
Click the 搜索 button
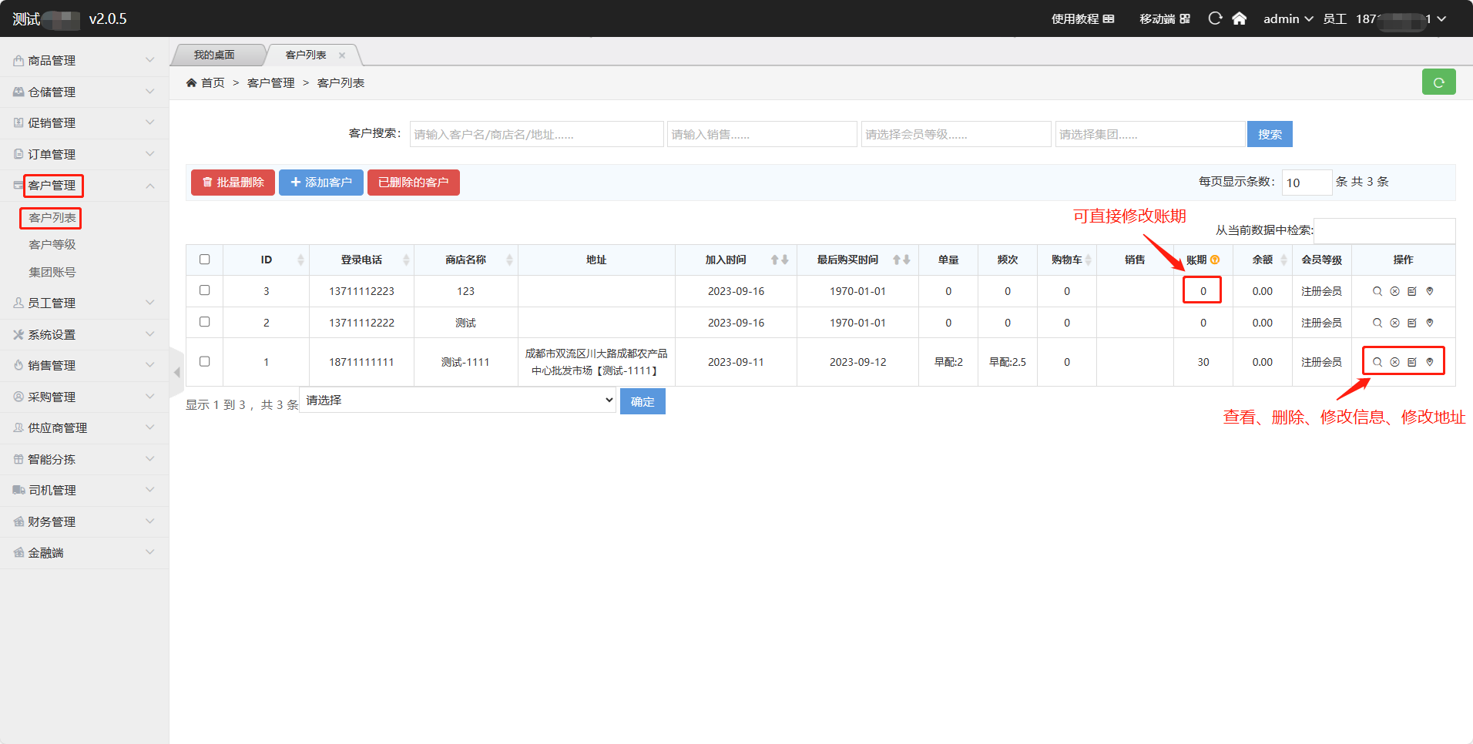coord(1270,134)
